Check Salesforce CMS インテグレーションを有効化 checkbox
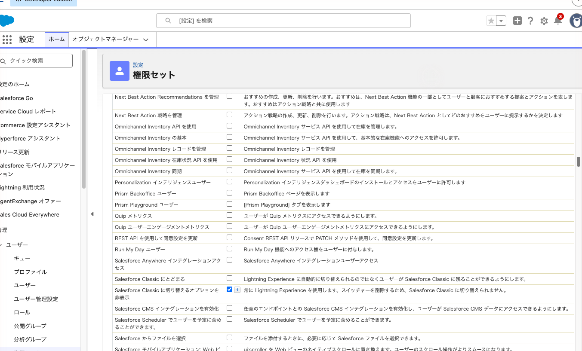 [x=229, y=308]
